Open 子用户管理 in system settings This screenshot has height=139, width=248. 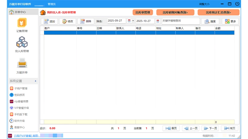pos(21,88)
